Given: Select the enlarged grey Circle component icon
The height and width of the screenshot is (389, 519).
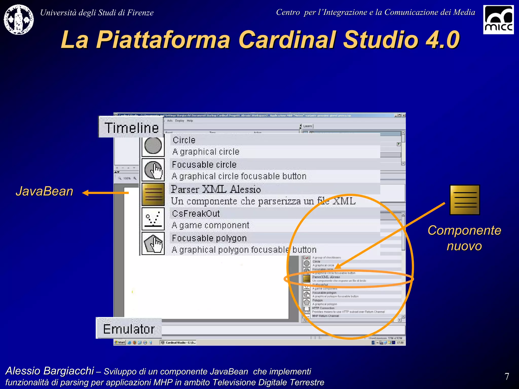Looking at the screenshot, I should pos(153,146).
